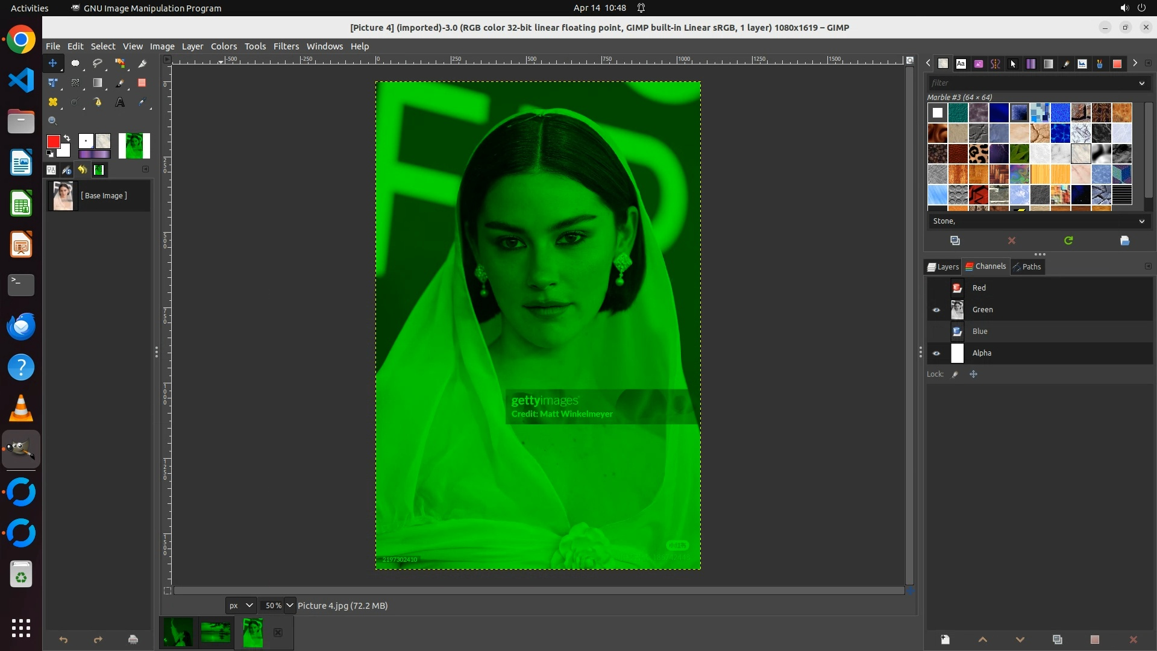
Task: Select the Zoom magnifier tool
Action: [53, 121]
